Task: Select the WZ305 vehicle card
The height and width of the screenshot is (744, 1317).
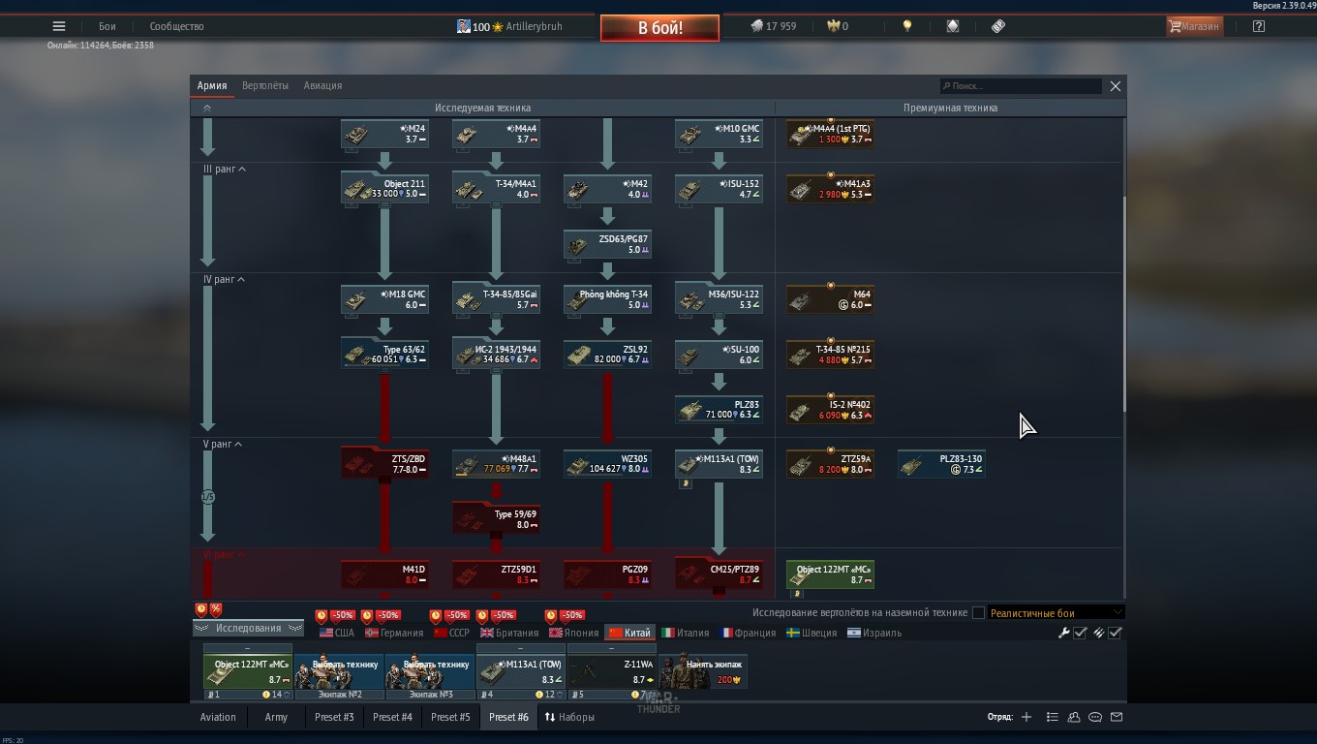Action: (x=607, y=464)
